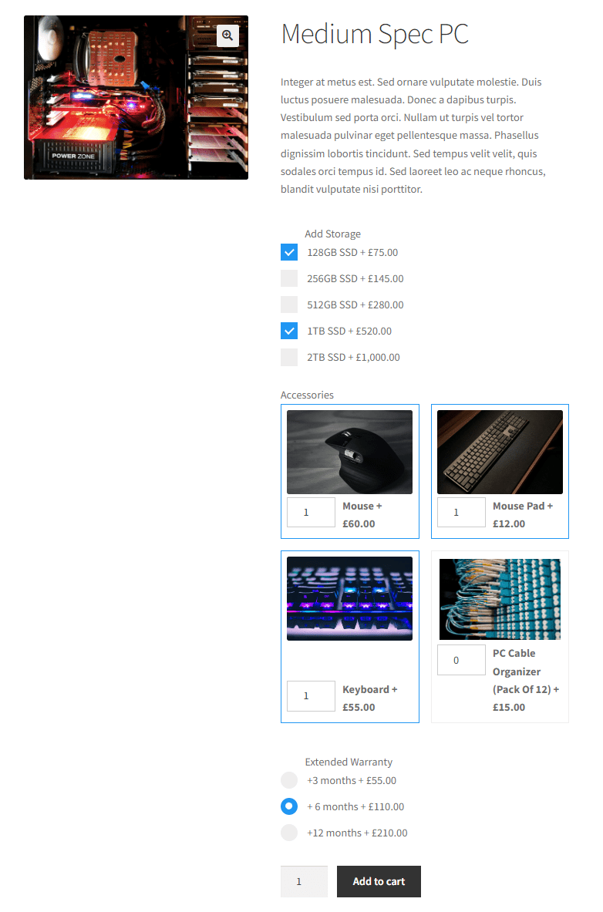The image size is (603, 912).
Task: Click the Mouse Pad accessory image
Action: point(500,453)
